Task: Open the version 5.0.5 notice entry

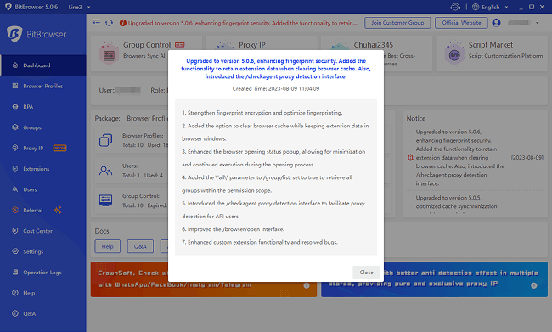Action: [476, 204]
